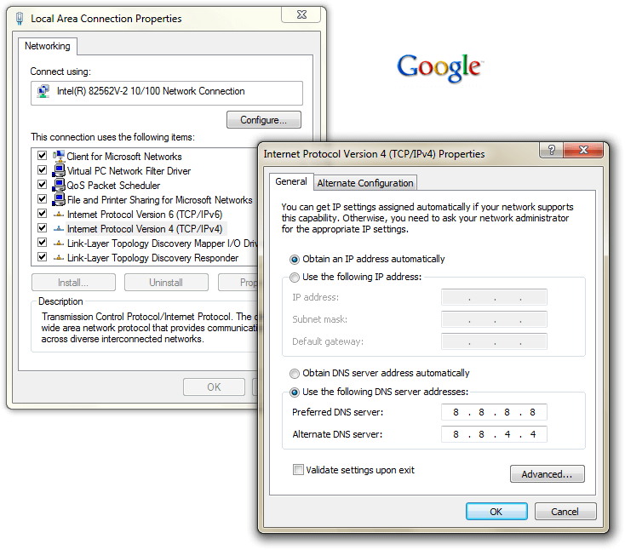Click the help question mark button in IPv4 Properties

click(x=551, y=150)
